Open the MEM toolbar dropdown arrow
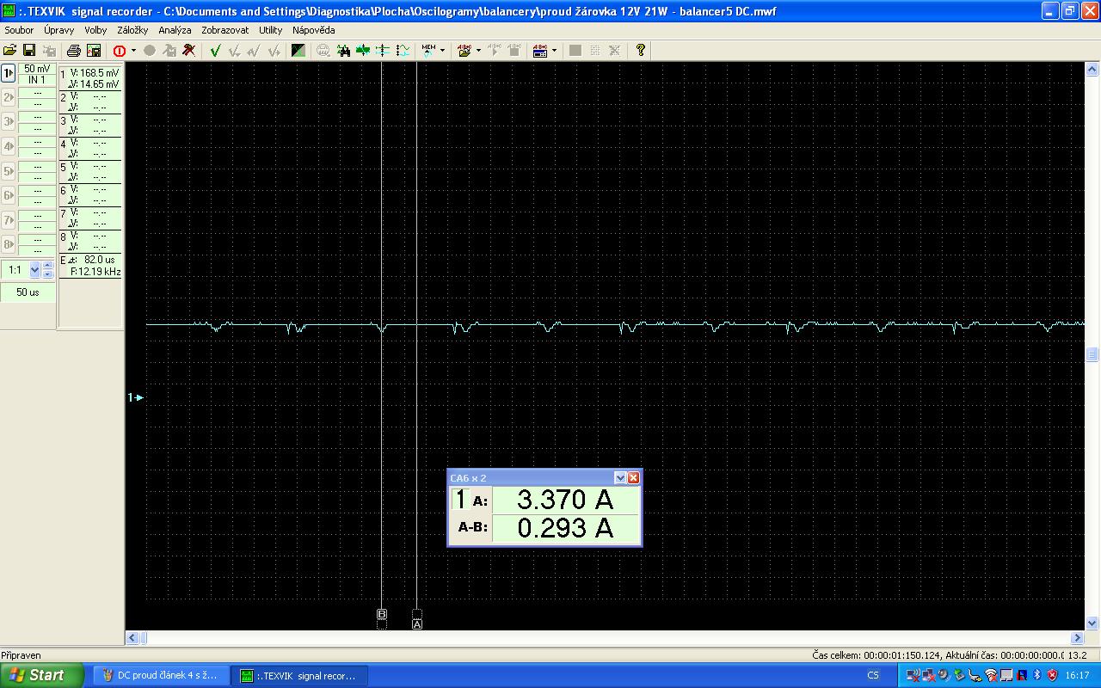 pyautogui.click(x=442, y=51)
